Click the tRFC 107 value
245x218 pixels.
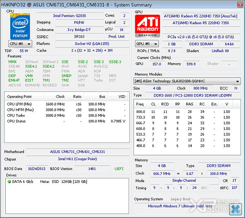tap(234, 188)
